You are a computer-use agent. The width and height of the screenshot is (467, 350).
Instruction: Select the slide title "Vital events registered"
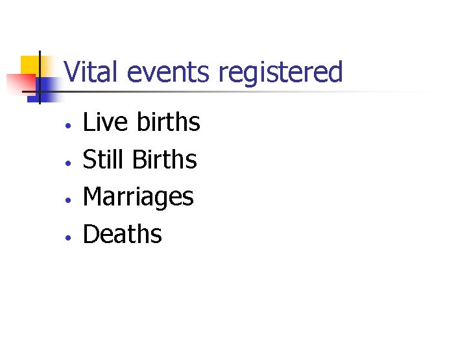(204, 72)
